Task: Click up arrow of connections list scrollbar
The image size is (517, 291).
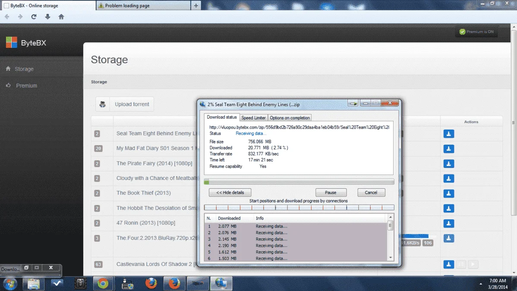Action: tap(391, 217)
